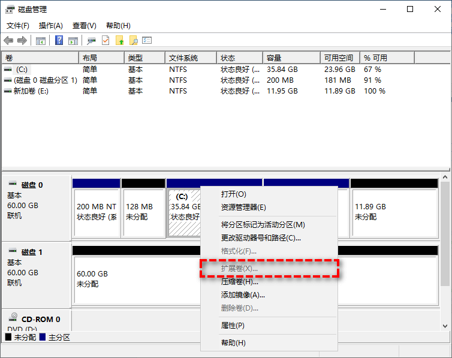Click the checkmark document toolbar icon

(106, 41)
